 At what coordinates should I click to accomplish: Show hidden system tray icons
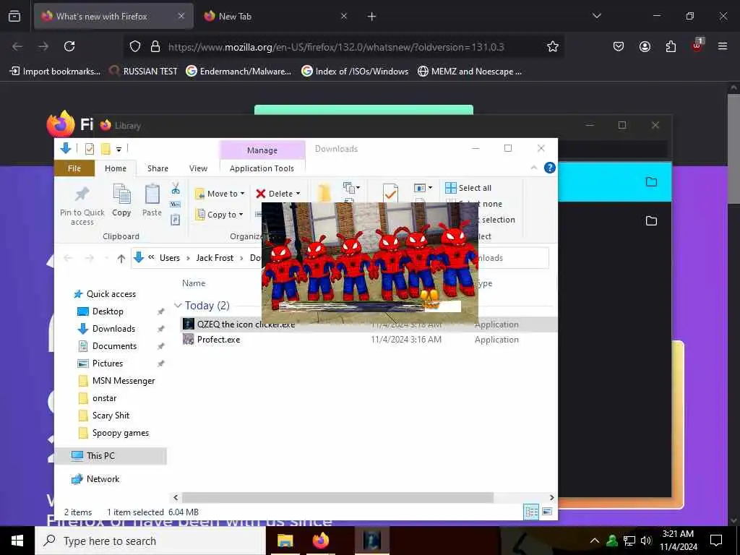[595, 541]
